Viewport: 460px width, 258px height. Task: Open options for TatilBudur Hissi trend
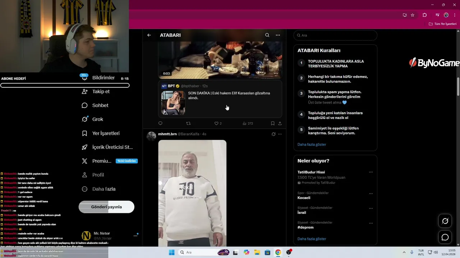(x=371, y=172)
